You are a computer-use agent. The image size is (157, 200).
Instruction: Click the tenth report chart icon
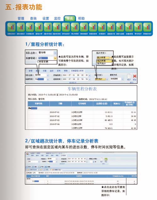point(93,27)
